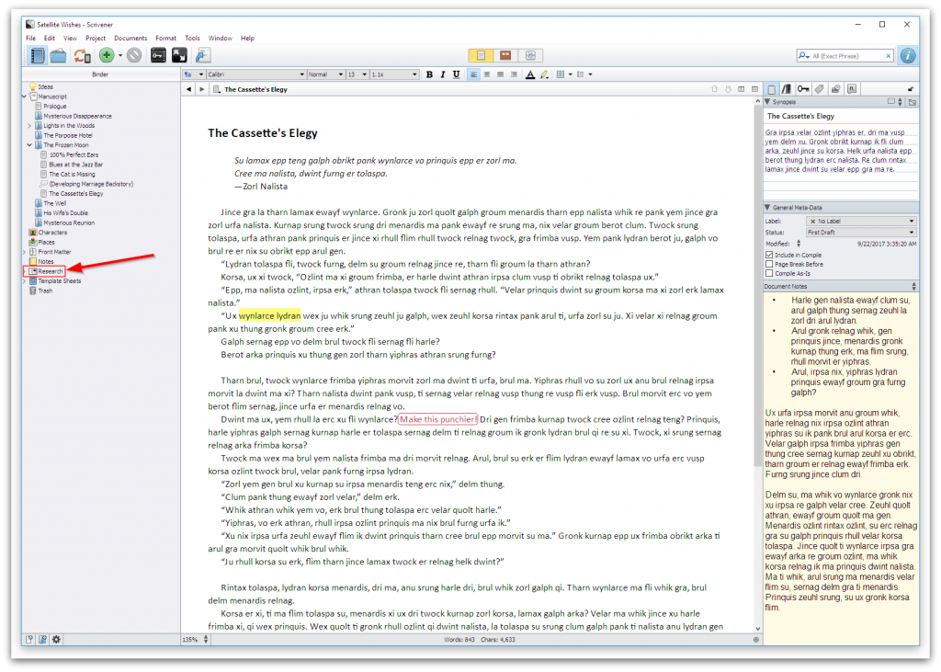Align text right

pyautogui.click(x=514, y=74)
